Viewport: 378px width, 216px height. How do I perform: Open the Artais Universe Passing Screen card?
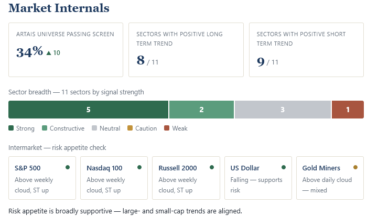(66, 50)
